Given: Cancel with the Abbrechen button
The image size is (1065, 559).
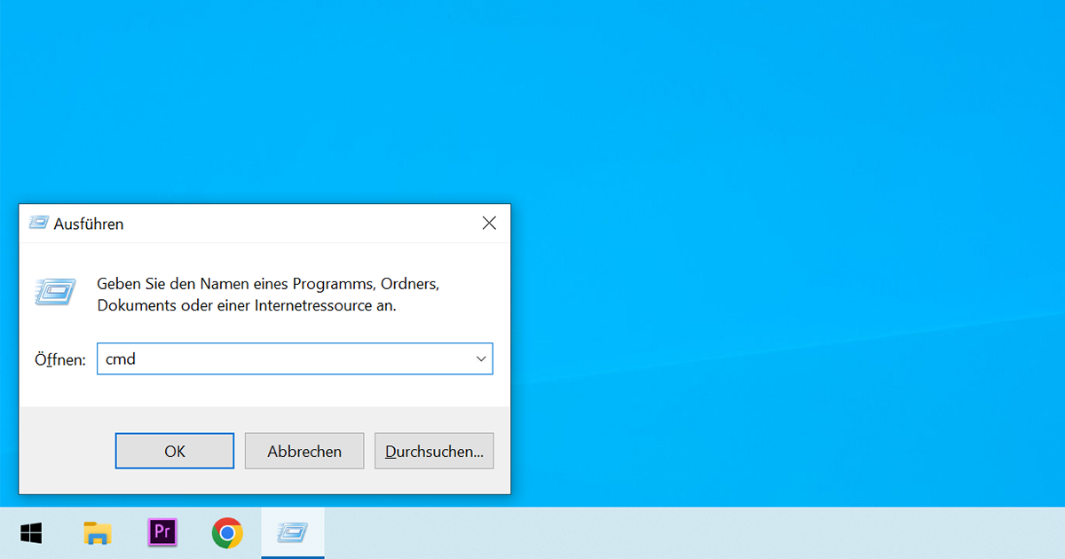Looking at the screenshot, I should [x=304, y=451].
